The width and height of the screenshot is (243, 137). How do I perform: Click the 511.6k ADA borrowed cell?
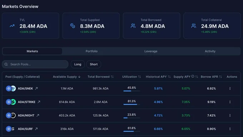pyautogui.click(x=100, y=129)
